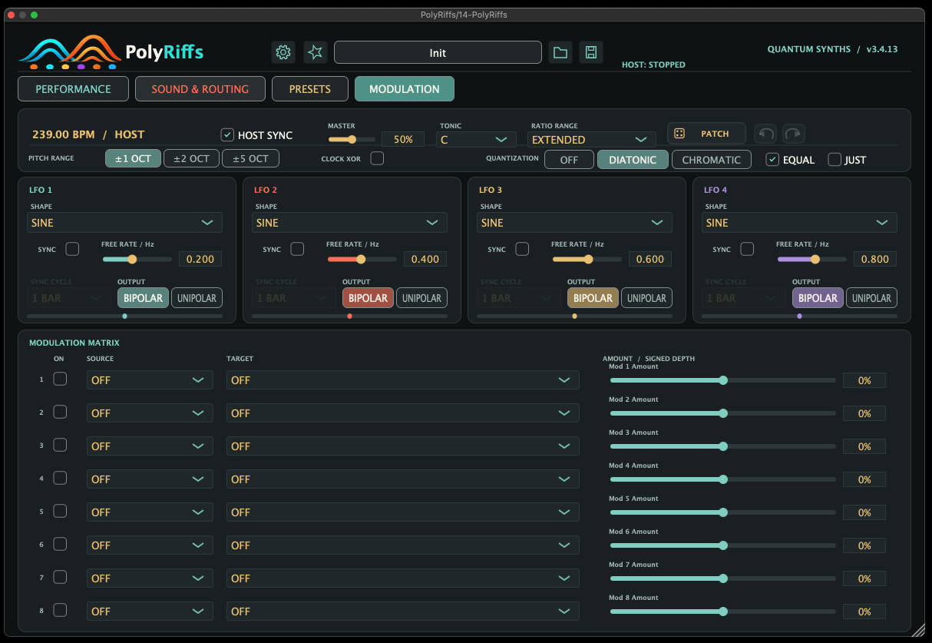Set quantization to DIATONIC
This screenshot has height=643, width=932.
[x=633, y=160]
